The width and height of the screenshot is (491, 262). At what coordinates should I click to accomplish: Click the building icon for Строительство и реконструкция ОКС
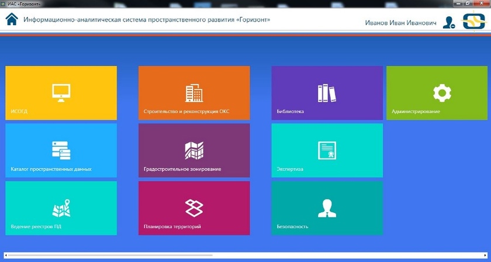[x=193, y=92]
